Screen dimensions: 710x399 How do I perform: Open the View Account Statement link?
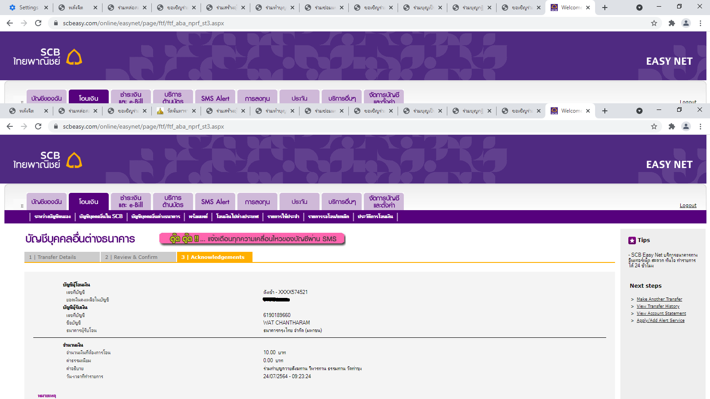(661, 313)
